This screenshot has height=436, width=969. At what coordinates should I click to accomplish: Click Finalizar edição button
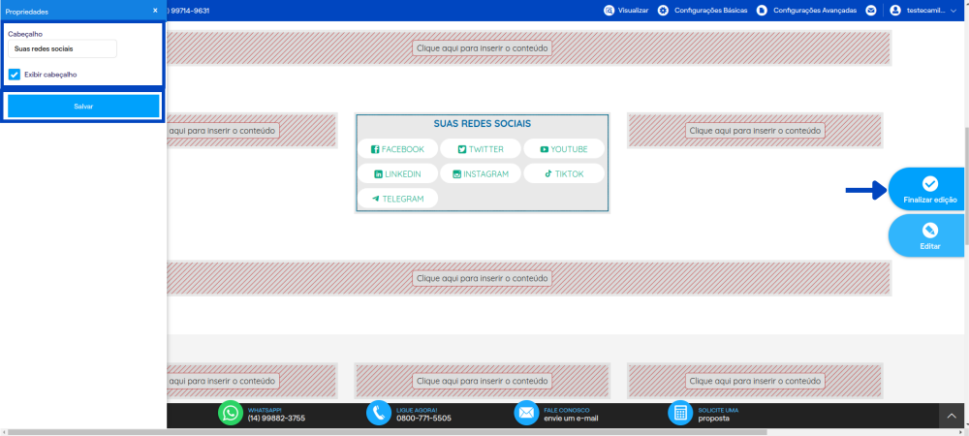(x=927, y=189)
